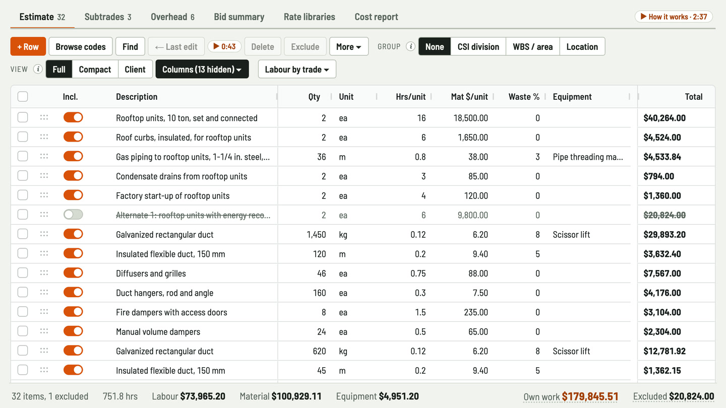This screenshot has width=726, height=408.
Task: Click drag handle of Manual volume dampers row
Action: tap(44, 331)
